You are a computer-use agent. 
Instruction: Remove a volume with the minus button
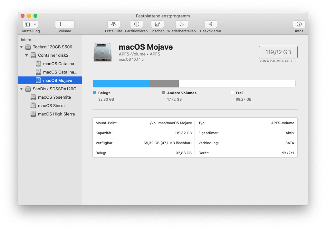click(70, 24)
